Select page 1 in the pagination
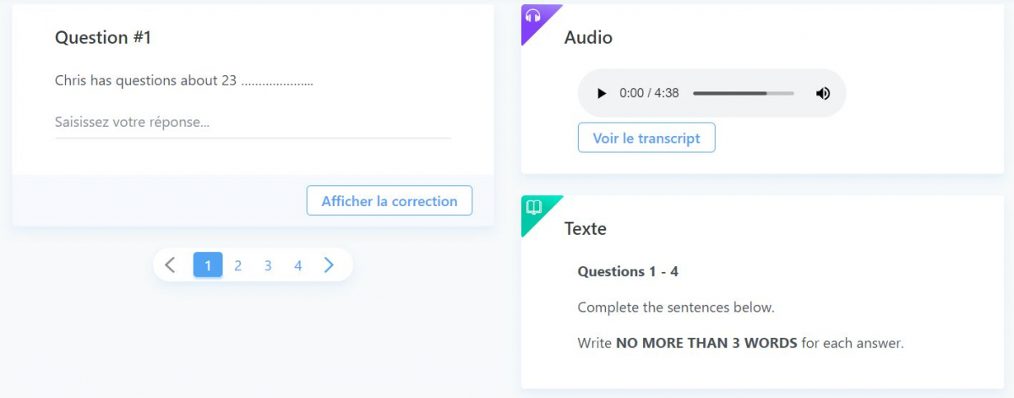The width and height of the screenshot is (1014, 398). (x=208, y=265)
